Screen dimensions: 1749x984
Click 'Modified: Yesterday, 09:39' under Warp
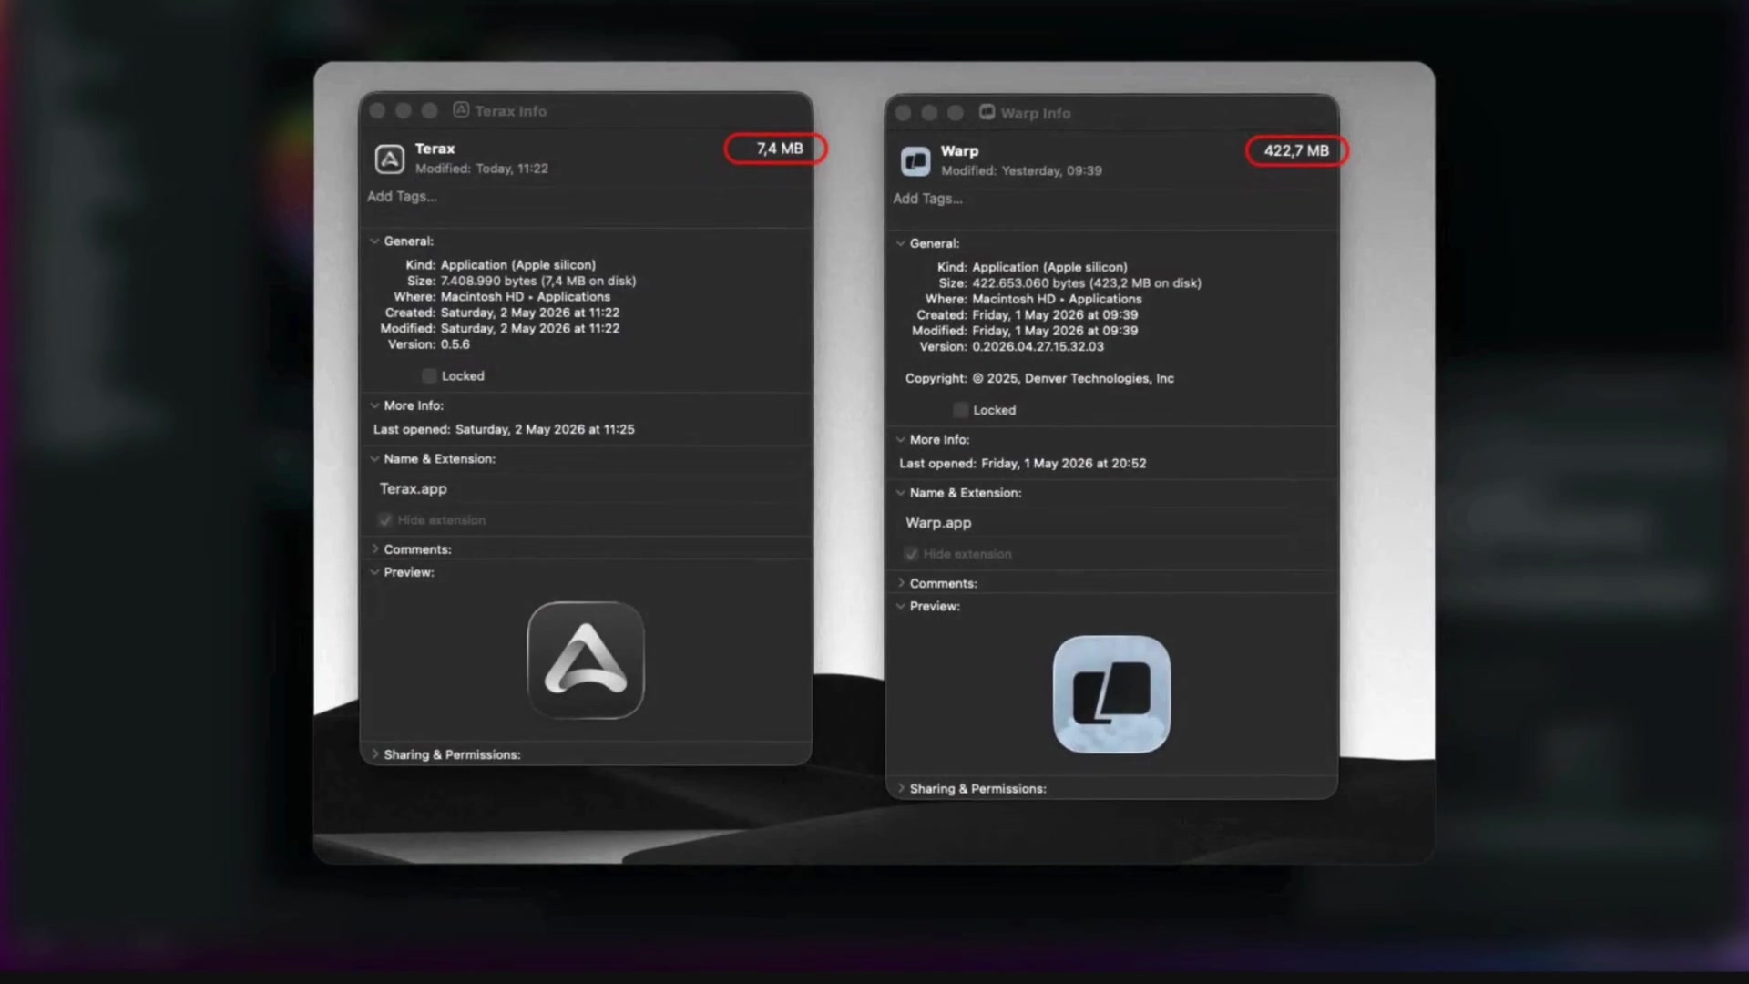point(1021,170)
